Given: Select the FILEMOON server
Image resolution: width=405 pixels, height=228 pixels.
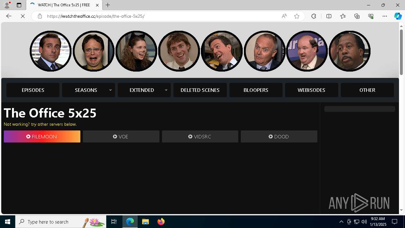Looking at the screenshot, I should click(x=42, y=136).
